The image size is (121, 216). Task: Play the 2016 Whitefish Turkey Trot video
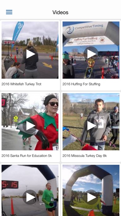[30, 54]
